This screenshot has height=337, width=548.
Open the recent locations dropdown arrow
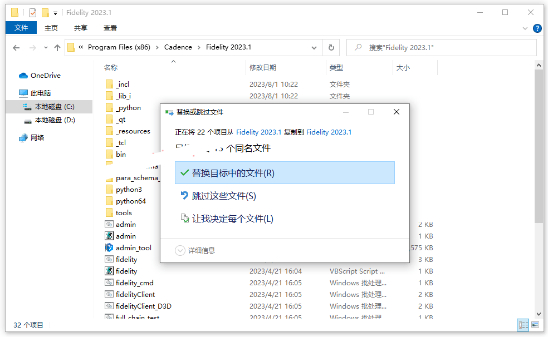point(46,48)
